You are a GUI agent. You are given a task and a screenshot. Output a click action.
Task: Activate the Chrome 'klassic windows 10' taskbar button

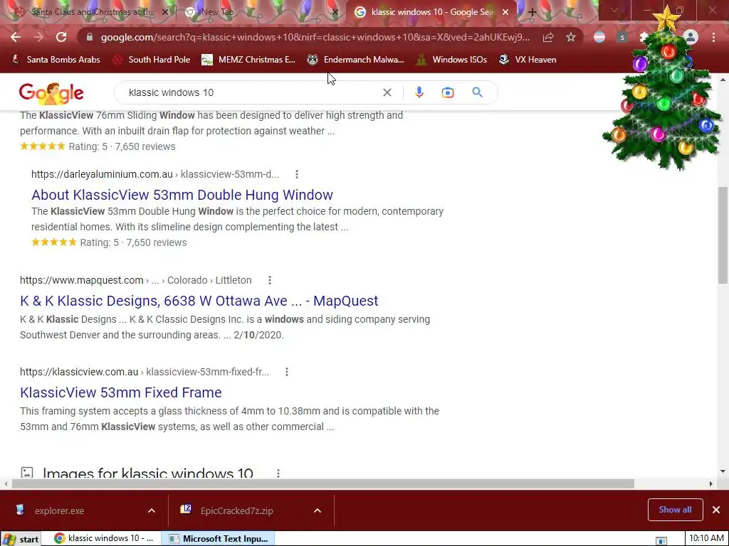104,539
